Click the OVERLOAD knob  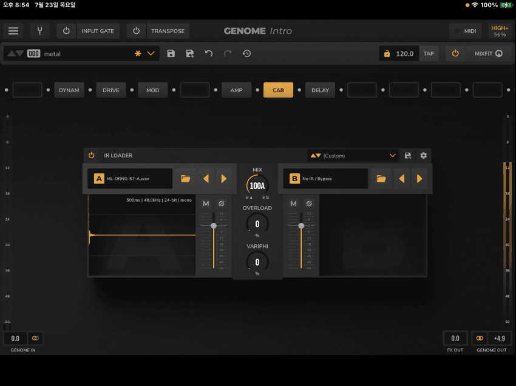257,224
